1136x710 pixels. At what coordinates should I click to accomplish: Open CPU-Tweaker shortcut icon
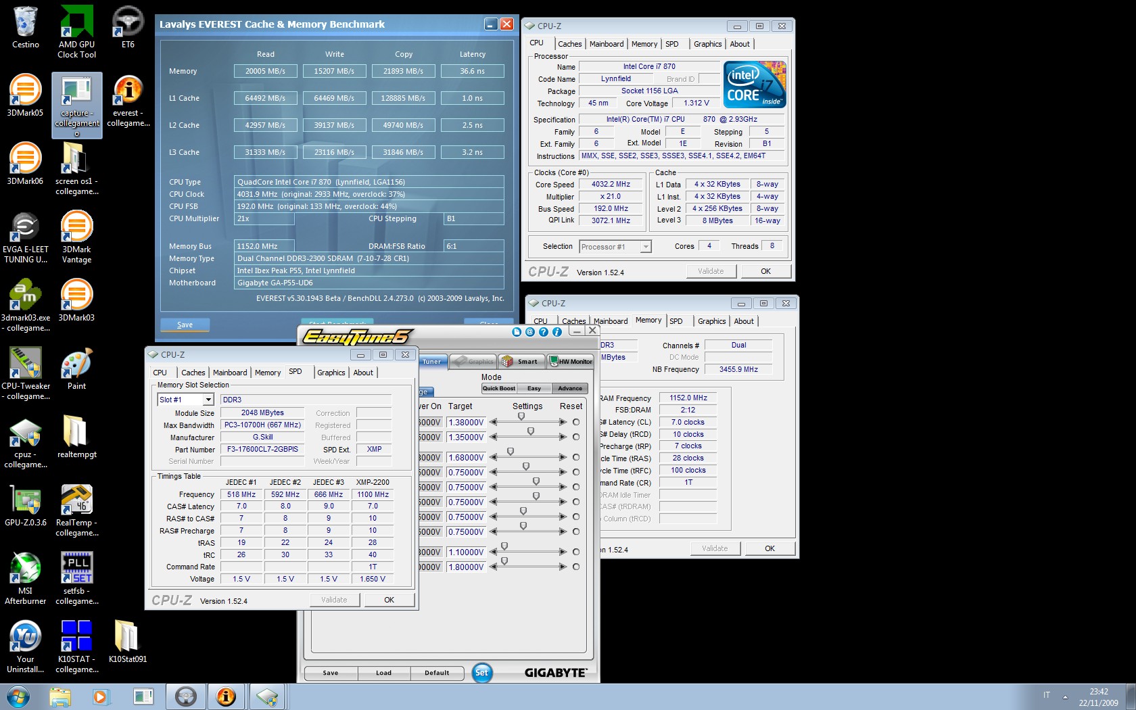coord(26,374)
